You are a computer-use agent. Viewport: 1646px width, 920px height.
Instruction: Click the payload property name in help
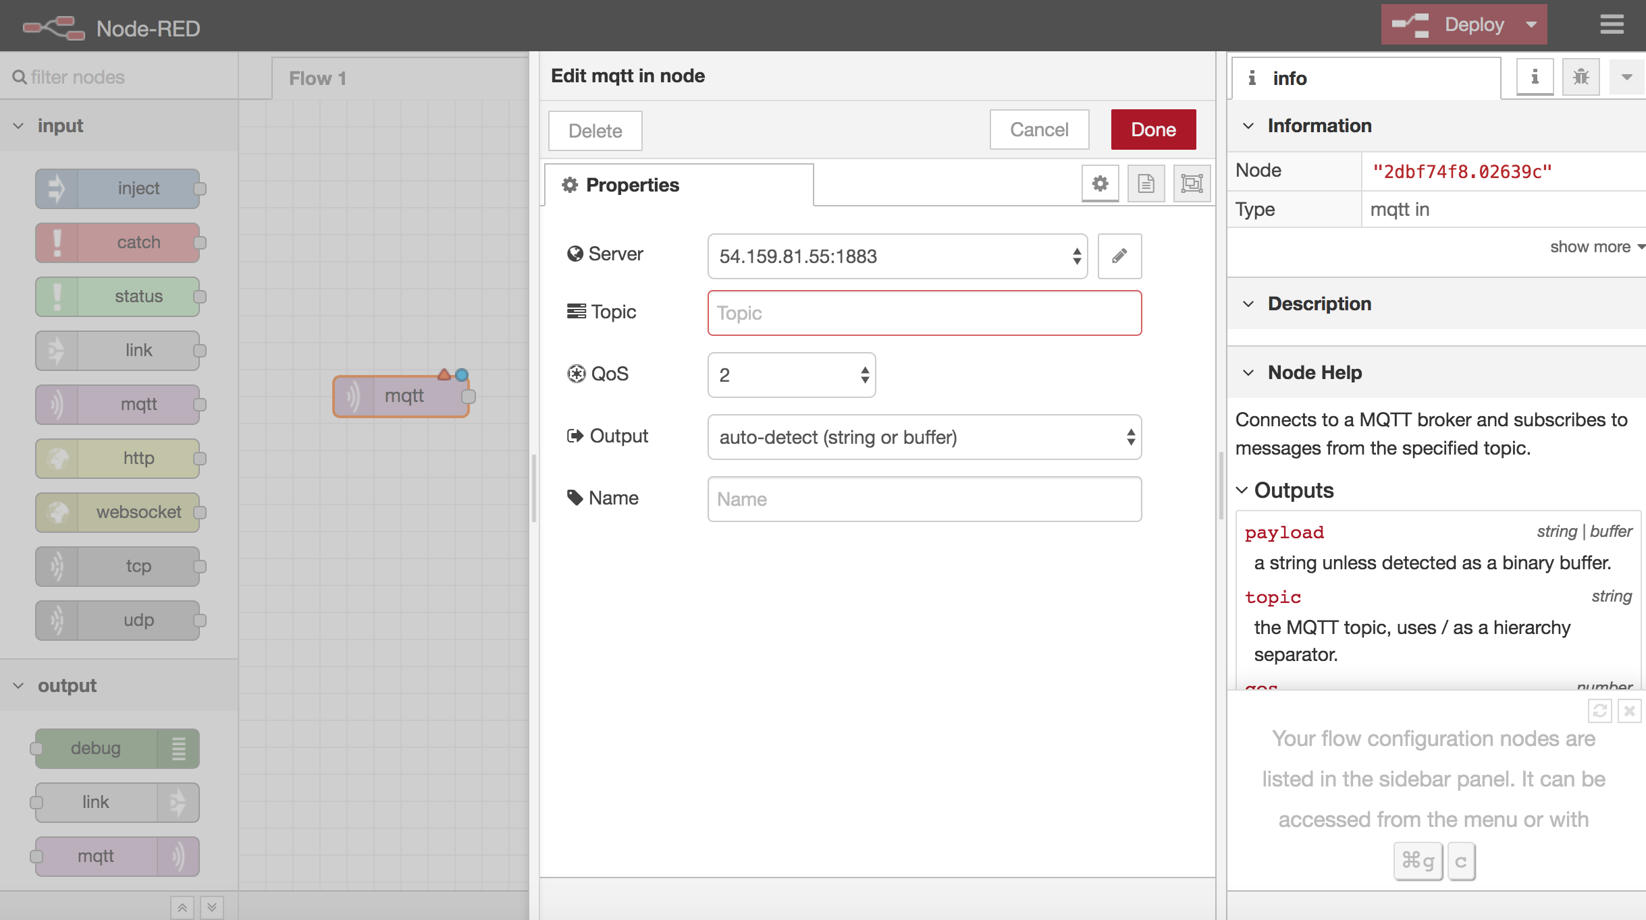coord(1284,533)
